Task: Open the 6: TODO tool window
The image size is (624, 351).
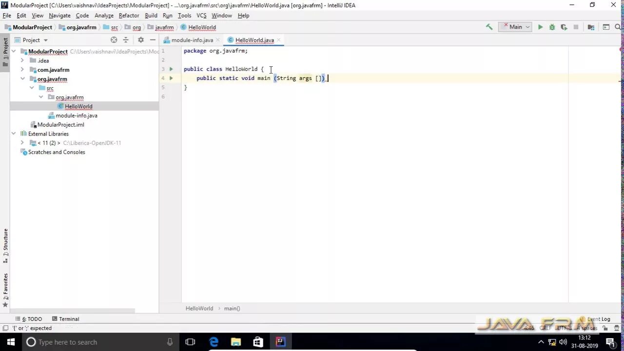Action: [29, 319]
